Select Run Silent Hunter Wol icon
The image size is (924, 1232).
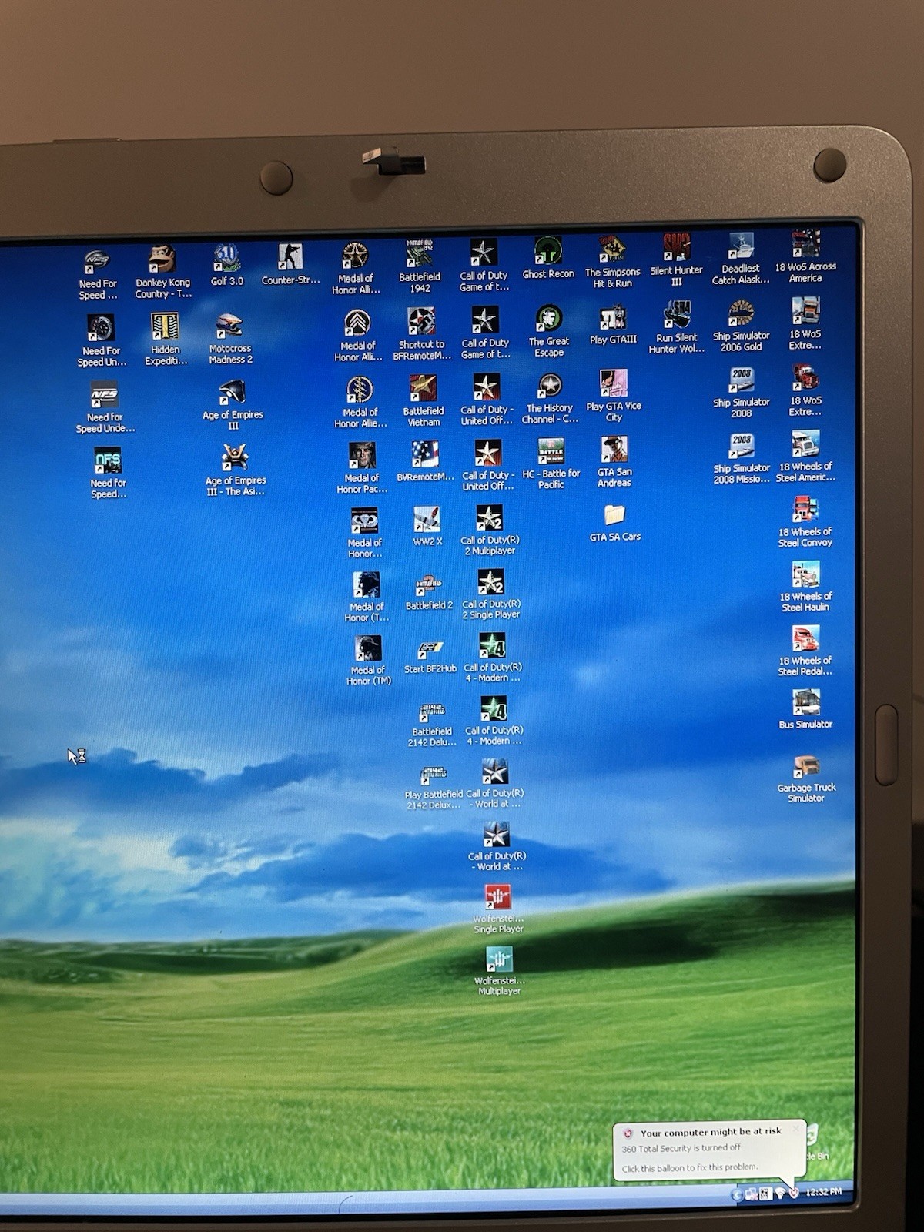pos(676,327)
